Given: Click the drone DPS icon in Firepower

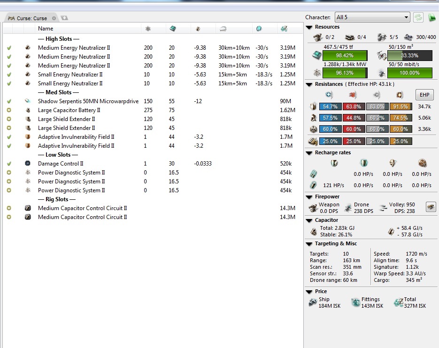Looking at the screenshot, I should point(348,208).
